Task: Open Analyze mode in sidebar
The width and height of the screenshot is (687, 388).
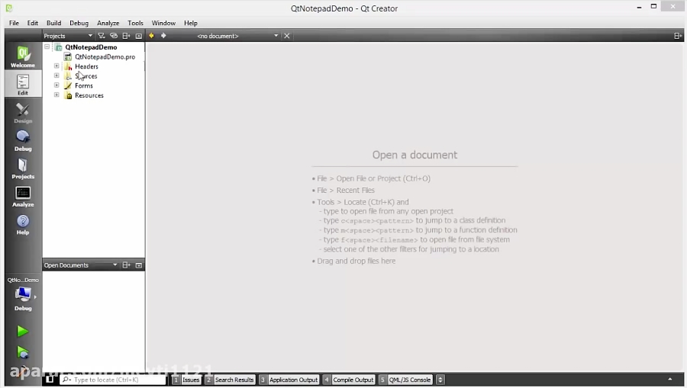Action: [23, 197]
